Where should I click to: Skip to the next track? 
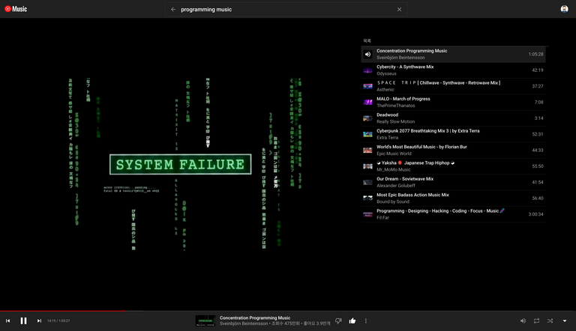coord(39,321)
